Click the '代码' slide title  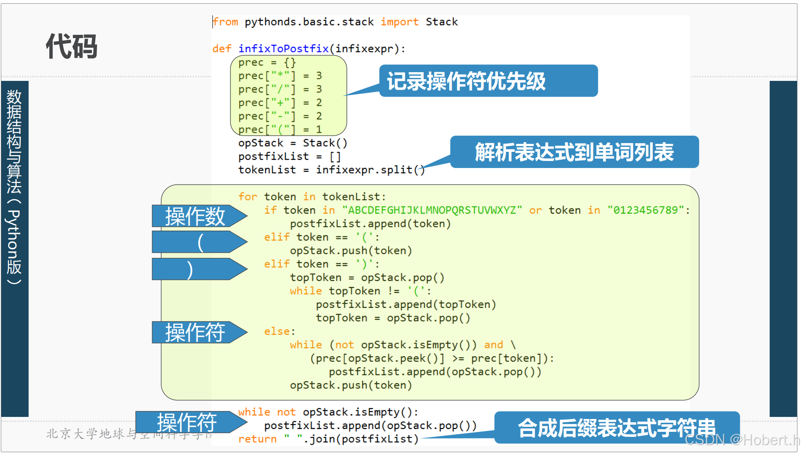click(x=71, y=46)
